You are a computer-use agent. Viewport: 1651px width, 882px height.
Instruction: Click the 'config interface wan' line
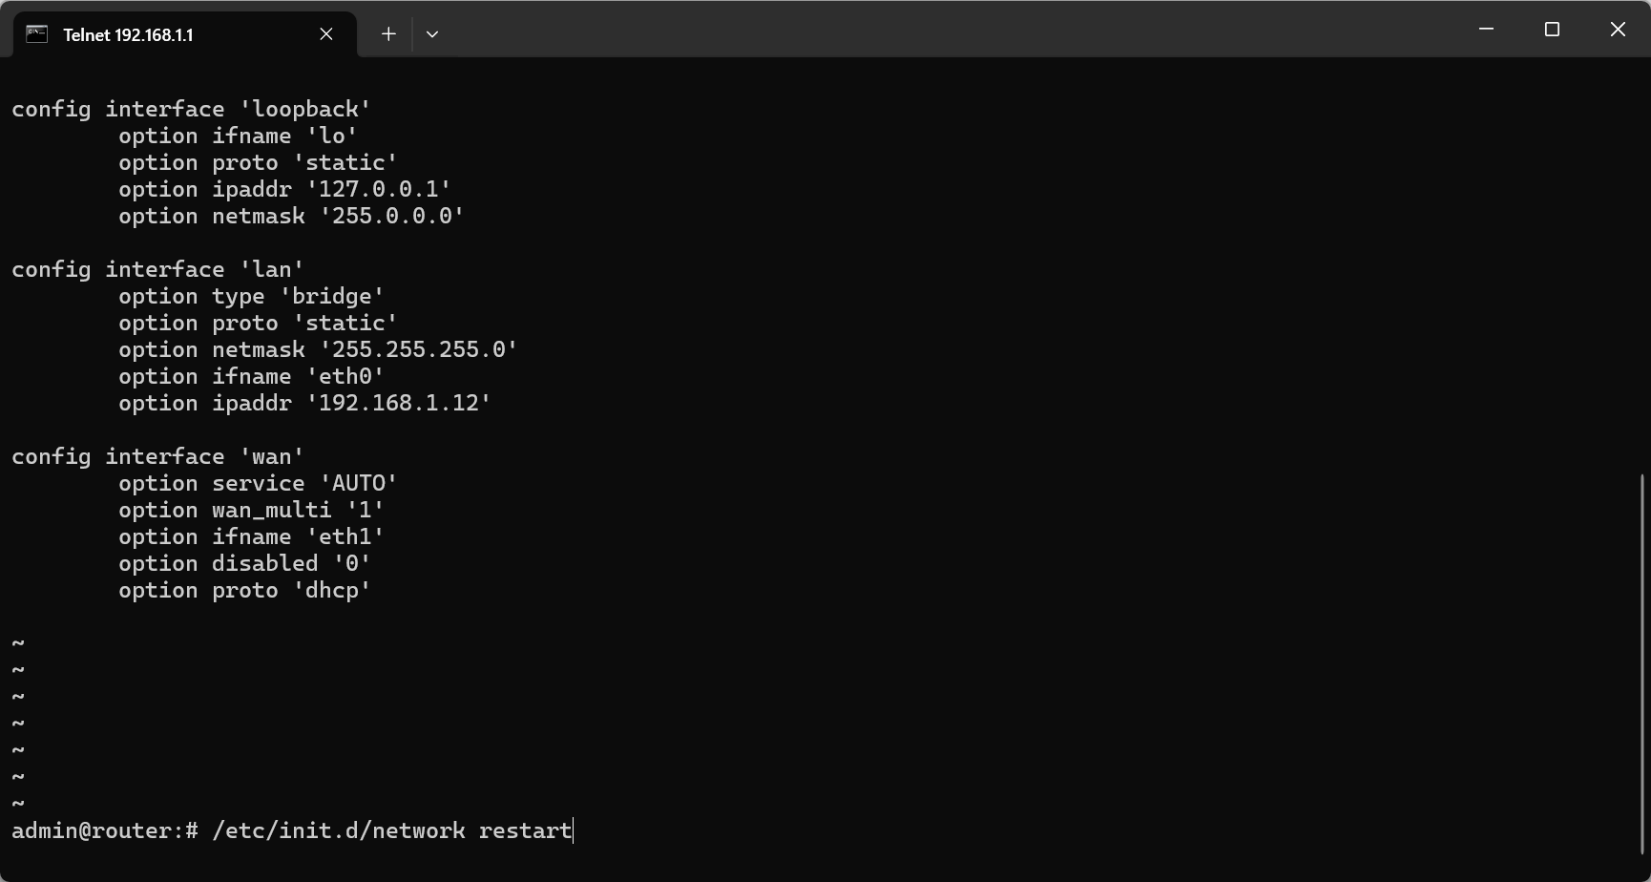(x=157, y=457)
